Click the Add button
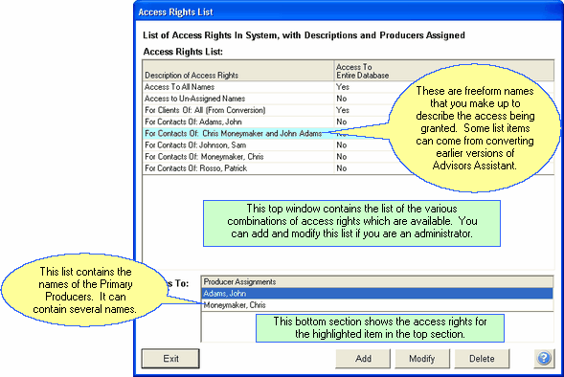The image size is (564, 377). click(x=363, y=358)
